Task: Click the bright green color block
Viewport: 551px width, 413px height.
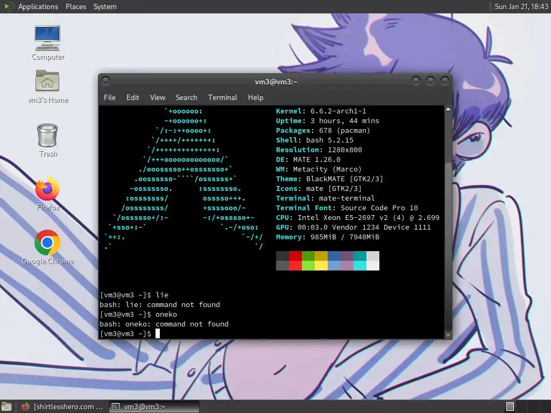Action: pos(308,266)
